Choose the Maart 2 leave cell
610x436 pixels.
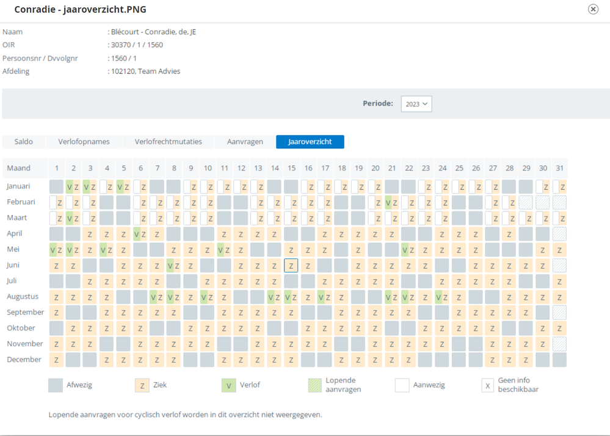pos(73,218)
